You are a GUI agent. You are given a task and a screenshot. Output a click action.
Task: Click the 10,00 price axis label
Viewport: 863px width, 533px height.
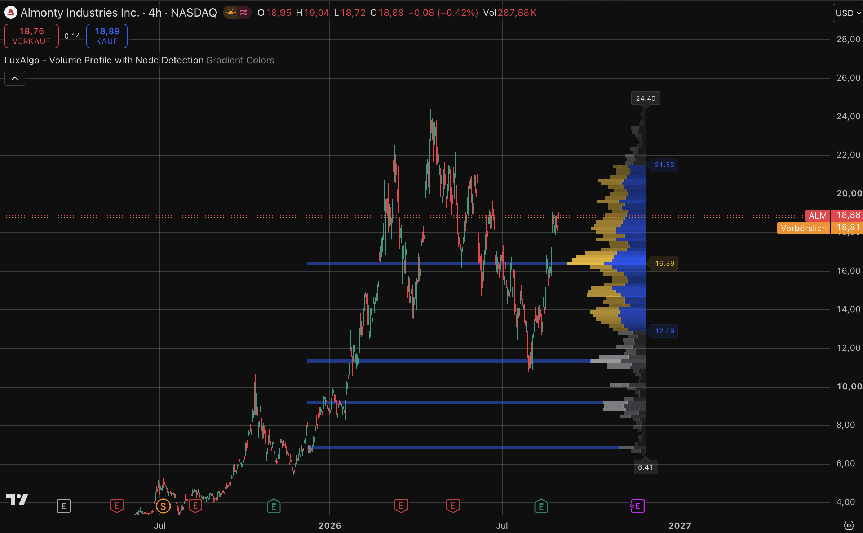coord(849,386)
